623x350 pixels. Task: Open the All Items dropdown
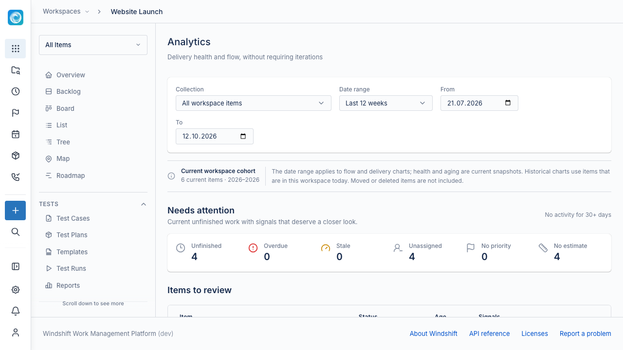[93, 45]
